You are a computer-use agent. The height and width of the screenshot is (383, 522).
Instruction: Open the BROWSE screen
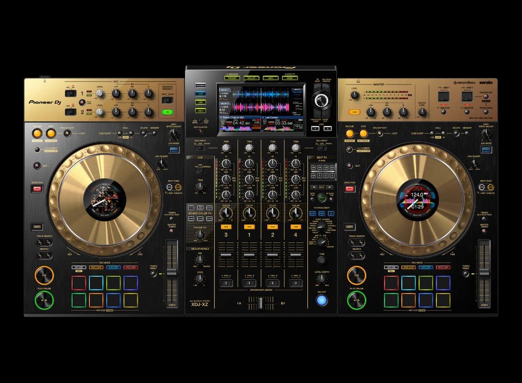232,78
